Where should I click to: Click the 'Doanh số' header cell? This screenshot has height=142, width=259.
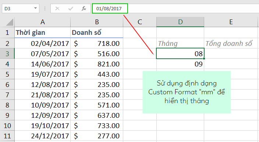pos(97,32)
